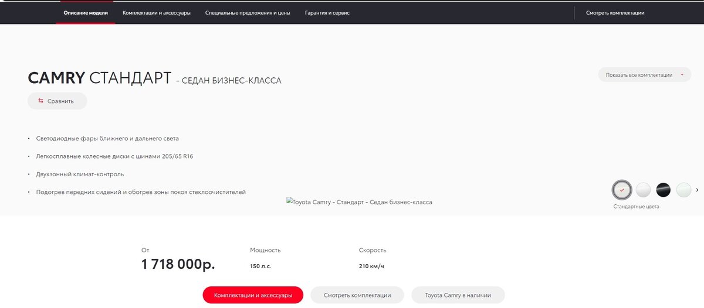Click the CAMRY СТАНДАРТ heading

click(x=99, y=78)
